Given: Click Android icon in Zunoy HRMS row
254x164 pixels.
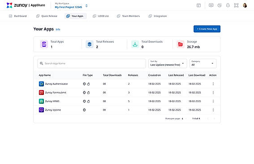Looking at the screenshot, I should point(84,101).
